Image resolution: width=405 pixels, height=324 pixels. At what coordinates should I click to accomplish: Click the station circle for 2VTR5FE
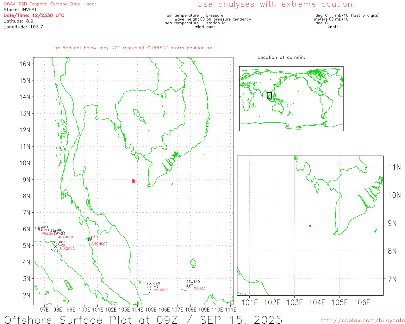click(x=152, y=285)
